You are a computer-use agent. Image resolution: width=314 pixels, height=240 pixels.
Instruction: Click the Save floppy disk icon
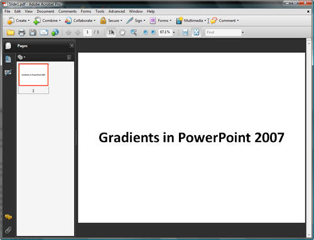pyautogui.click(x=33, y=32)
